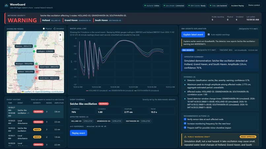Image resolution: width=266 pixels, height=149 pixels.
Task: Select the 2.8 cm Seiche-like oscillation event row
Action: pyautogui.click(x=35, y=112)
